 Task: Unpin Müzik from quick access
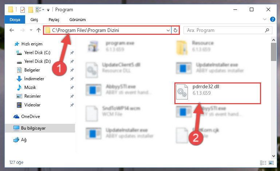[72, 87]
